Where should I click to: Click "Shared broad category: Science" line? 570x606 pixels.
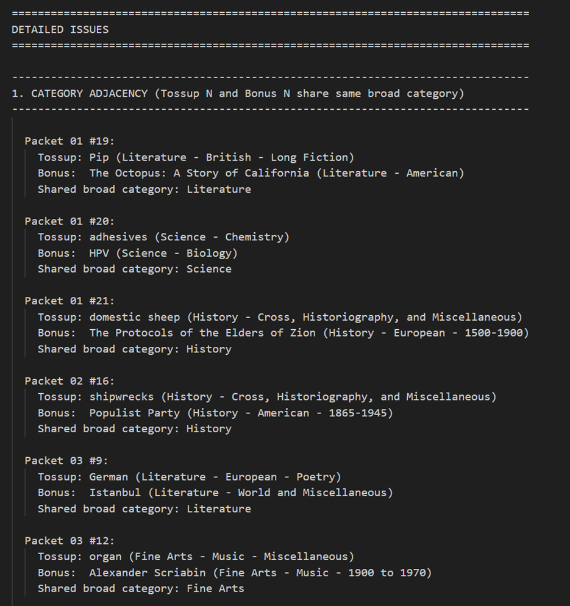click(134, 269)
